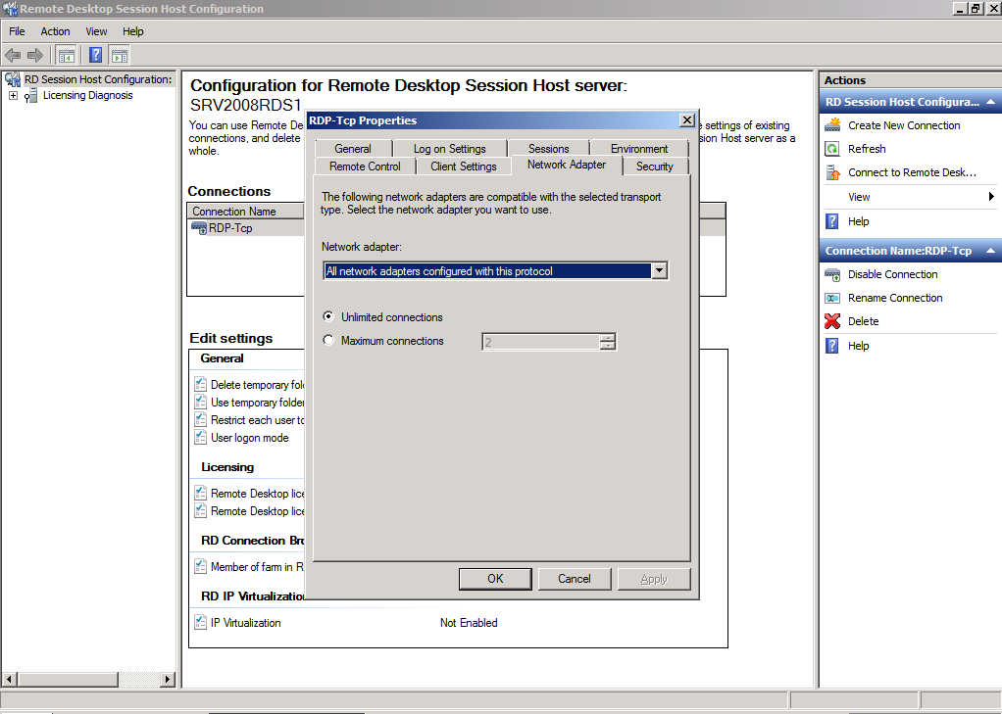Viewport: 1002px width, 714px height.
Task: Click the Create New Connection icon
Action: [832, 125]
